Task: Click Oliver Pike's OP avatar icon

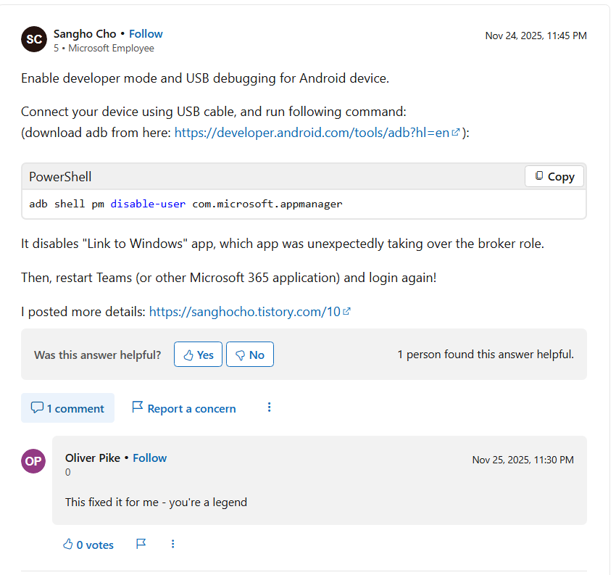Action: pyautogui.click(x=33, y=461)
